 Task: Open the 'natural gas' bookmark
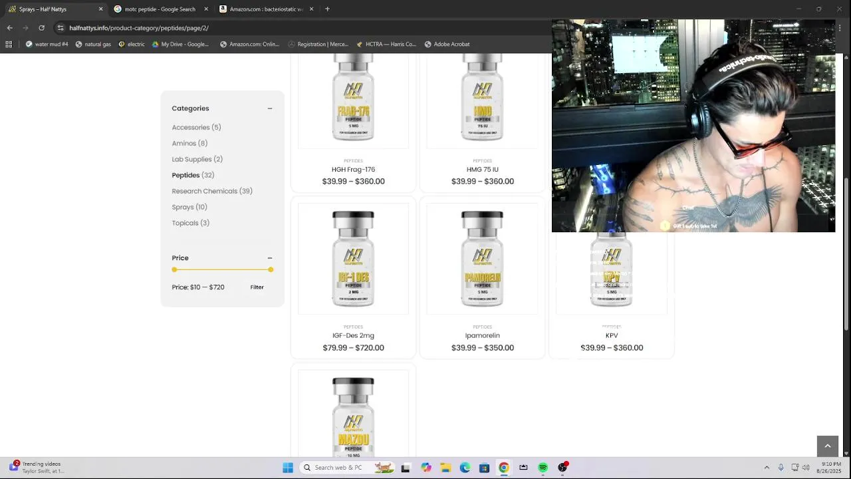93,45
